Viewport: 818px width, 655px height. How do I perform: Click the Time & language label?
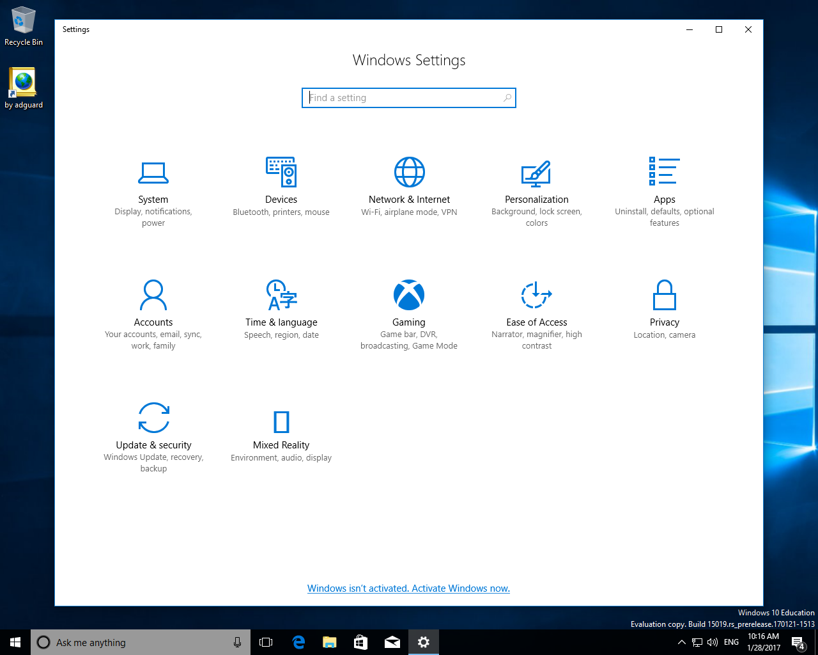(x=281, y=322)
